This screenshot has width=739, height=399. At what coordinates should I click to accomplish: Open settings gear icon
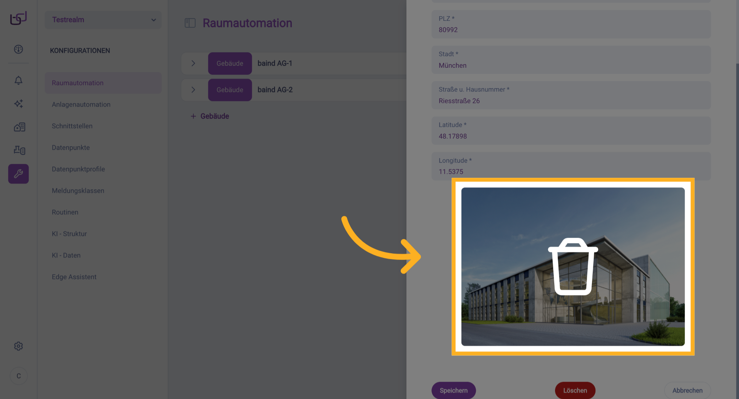point(18,346)
